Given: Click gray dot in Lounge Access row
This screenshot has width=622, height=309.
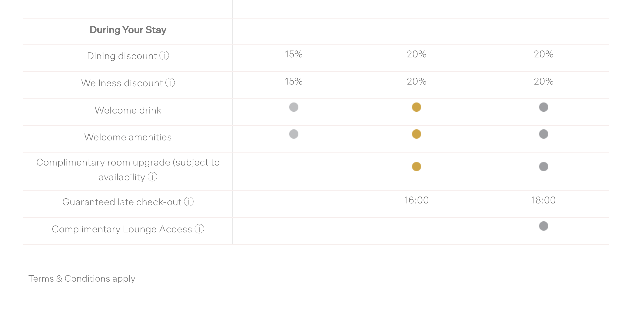Looking at the screenshot, I should coord(543,226).
